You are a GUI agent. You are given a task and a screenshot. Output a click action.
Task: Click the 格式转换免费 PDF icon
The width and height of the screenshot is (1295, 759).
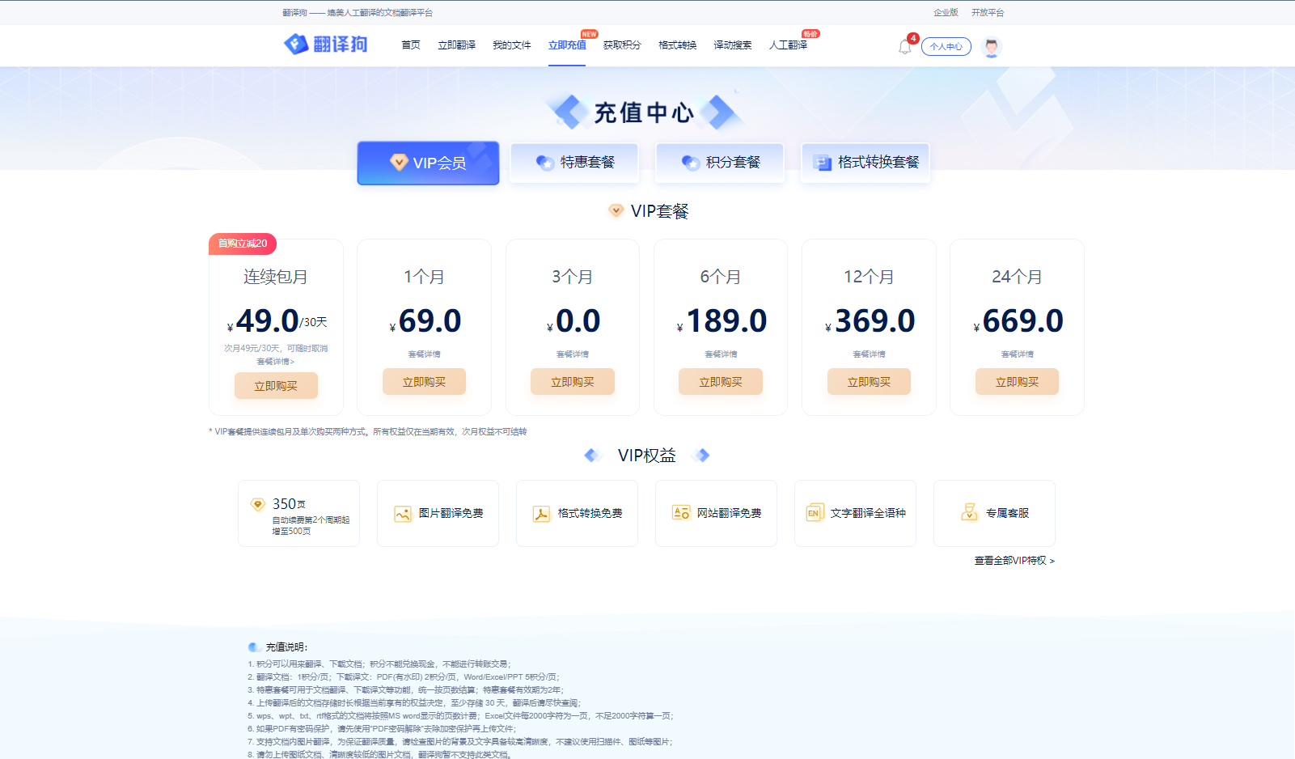541,514
